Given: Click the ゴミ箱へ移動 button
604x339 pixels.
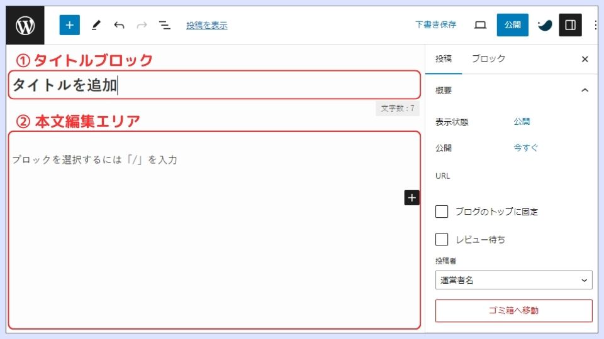Looking at the screenshot, I should (x=513, y=311).
